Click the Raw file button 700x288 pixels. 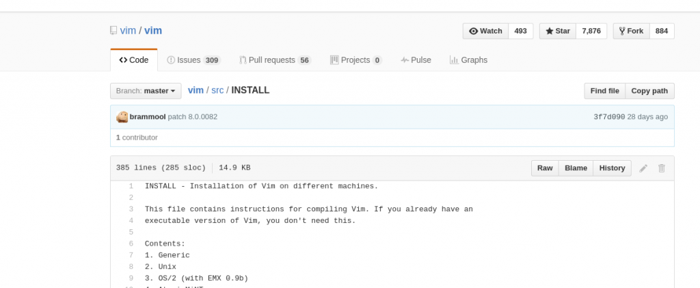coord(545,168)
